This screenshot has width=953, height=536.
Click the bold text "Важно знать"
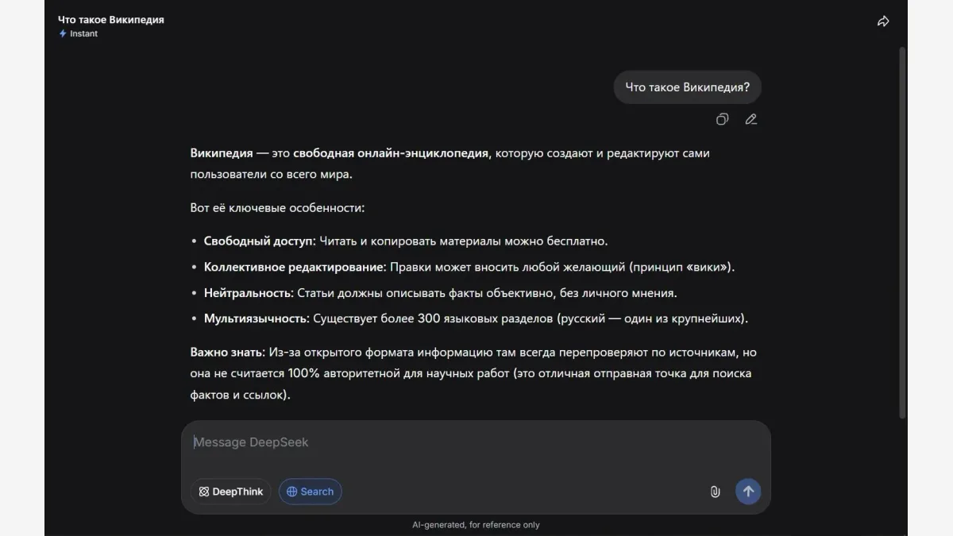coord(226,352)
